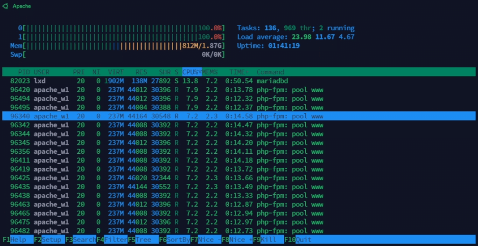Switch to F5 Tree view
Image resolution: width=478 pixels, height=246 pixels.
[x=143, y=239]
